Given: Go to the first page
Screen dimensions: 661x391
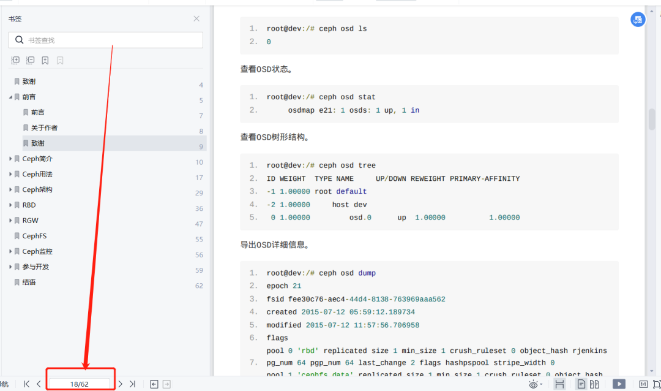Looking at the screenshot, I should point(26,384).
